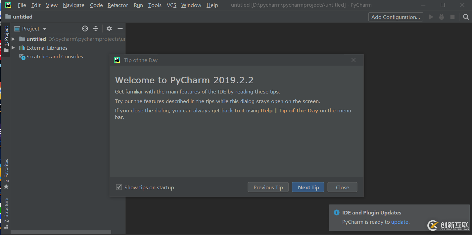Click Close button in Tip dialog

pos(343,187)
